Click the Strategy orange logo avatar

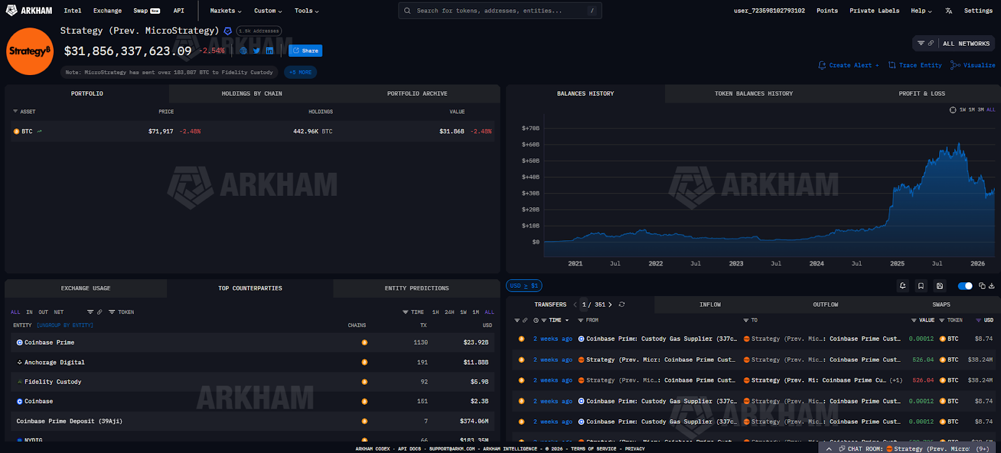[29, 51]
